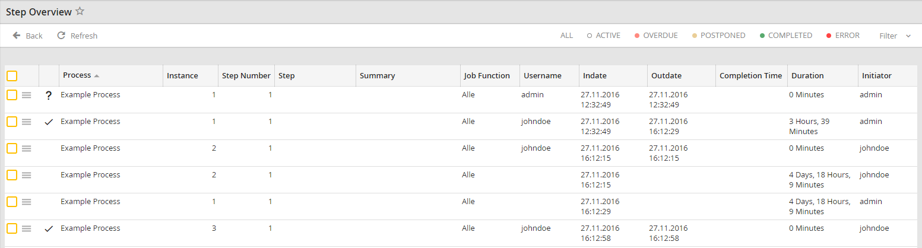Click the Back arrow icon
Viewport: 922px width, 248px height.
[17, 36]
